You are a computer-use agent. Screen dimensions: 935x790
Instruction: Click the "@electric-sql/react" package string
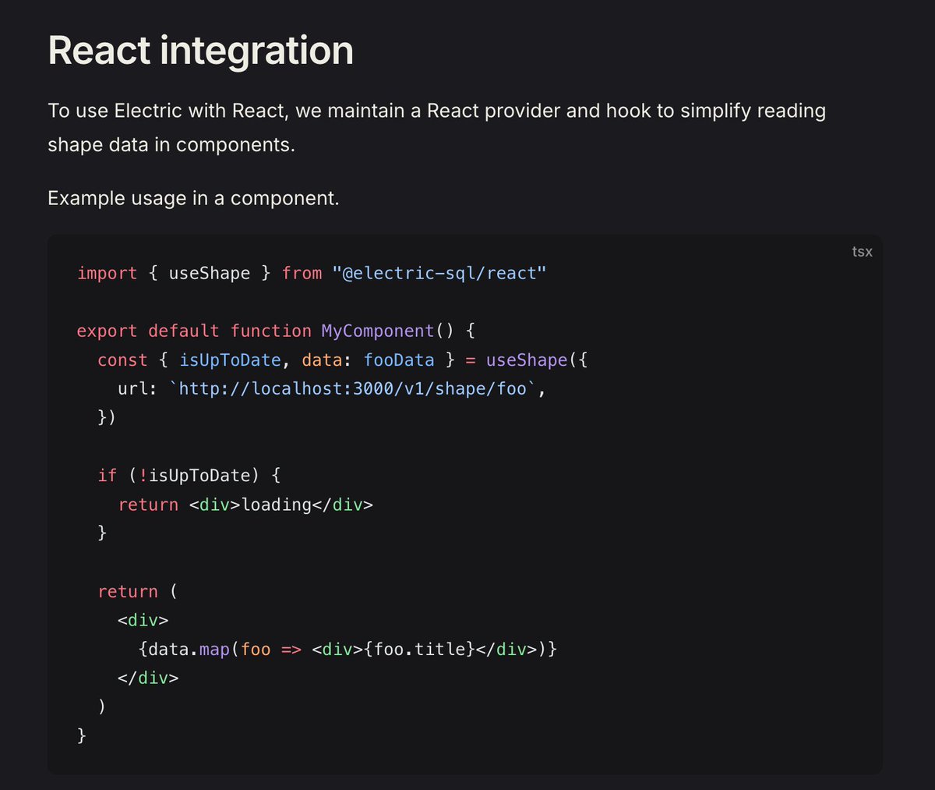coord(439,273)
